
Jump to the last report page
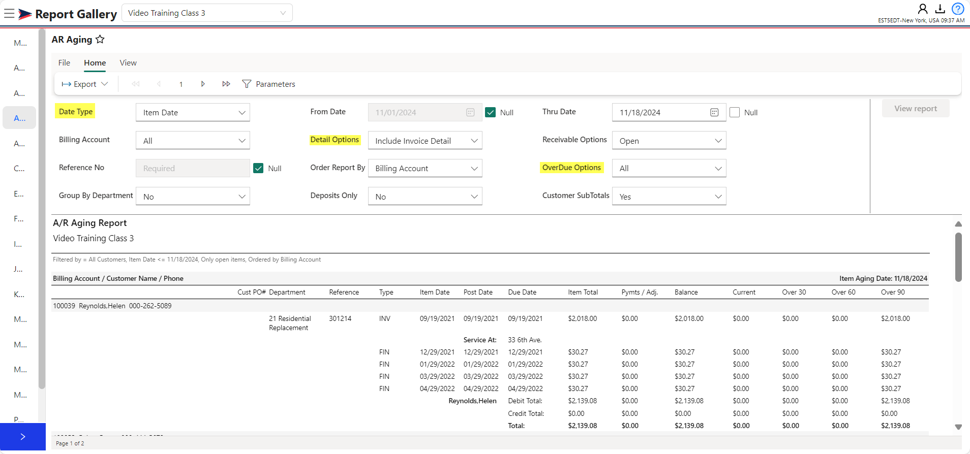226,84
